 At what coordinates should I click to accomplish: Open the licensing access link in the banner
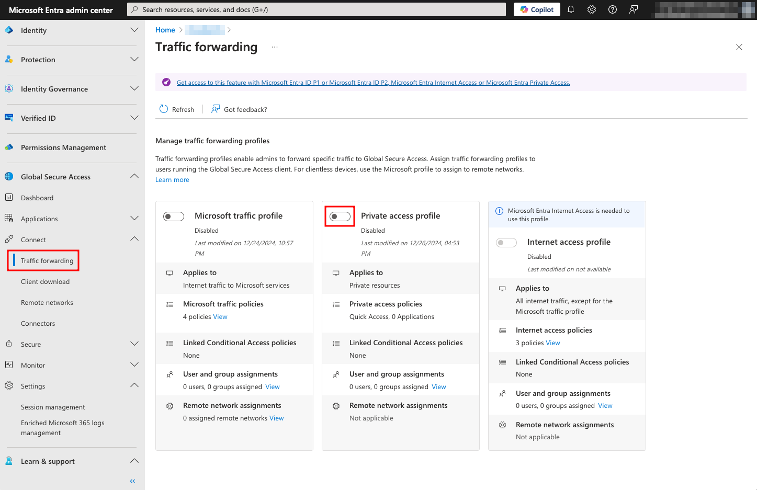372,82
